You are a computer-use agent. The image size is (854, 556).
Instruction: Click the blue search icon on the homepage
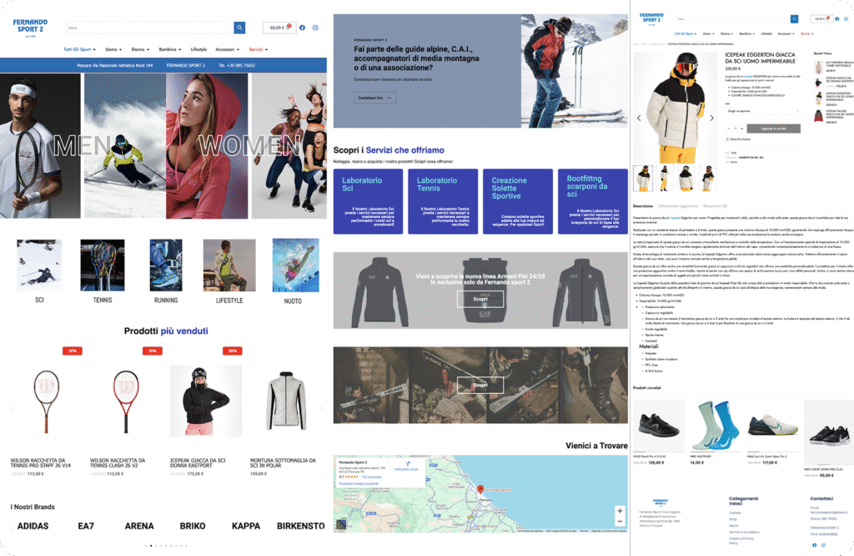[x=239, y=28]
